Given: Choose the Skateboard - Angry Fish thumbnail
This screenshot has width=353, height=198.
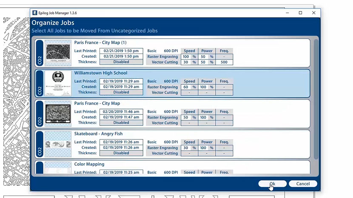Looking at the screenshot, I should 58,144.
